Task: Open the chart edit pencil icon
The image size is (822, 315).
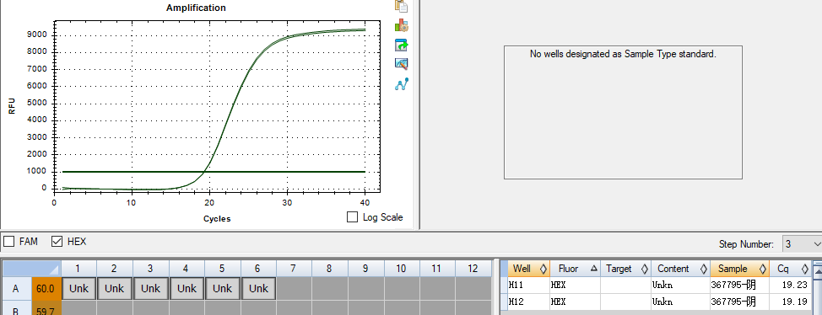Action: [402, 64]
